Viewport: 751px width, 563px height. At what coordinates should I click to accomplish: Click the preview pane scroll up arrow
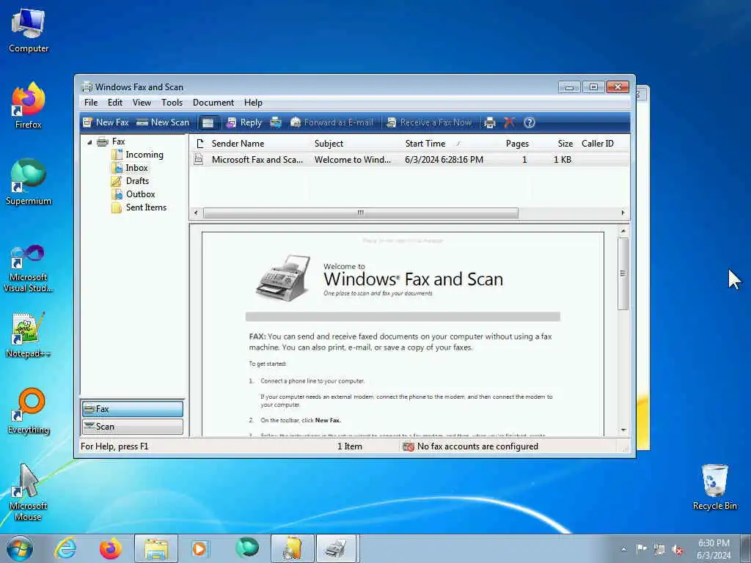pyautogui.click(x=623, y=231)
